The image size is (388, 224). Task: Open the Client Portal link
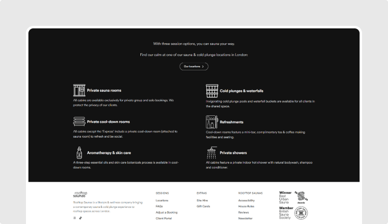click(164, 218)
